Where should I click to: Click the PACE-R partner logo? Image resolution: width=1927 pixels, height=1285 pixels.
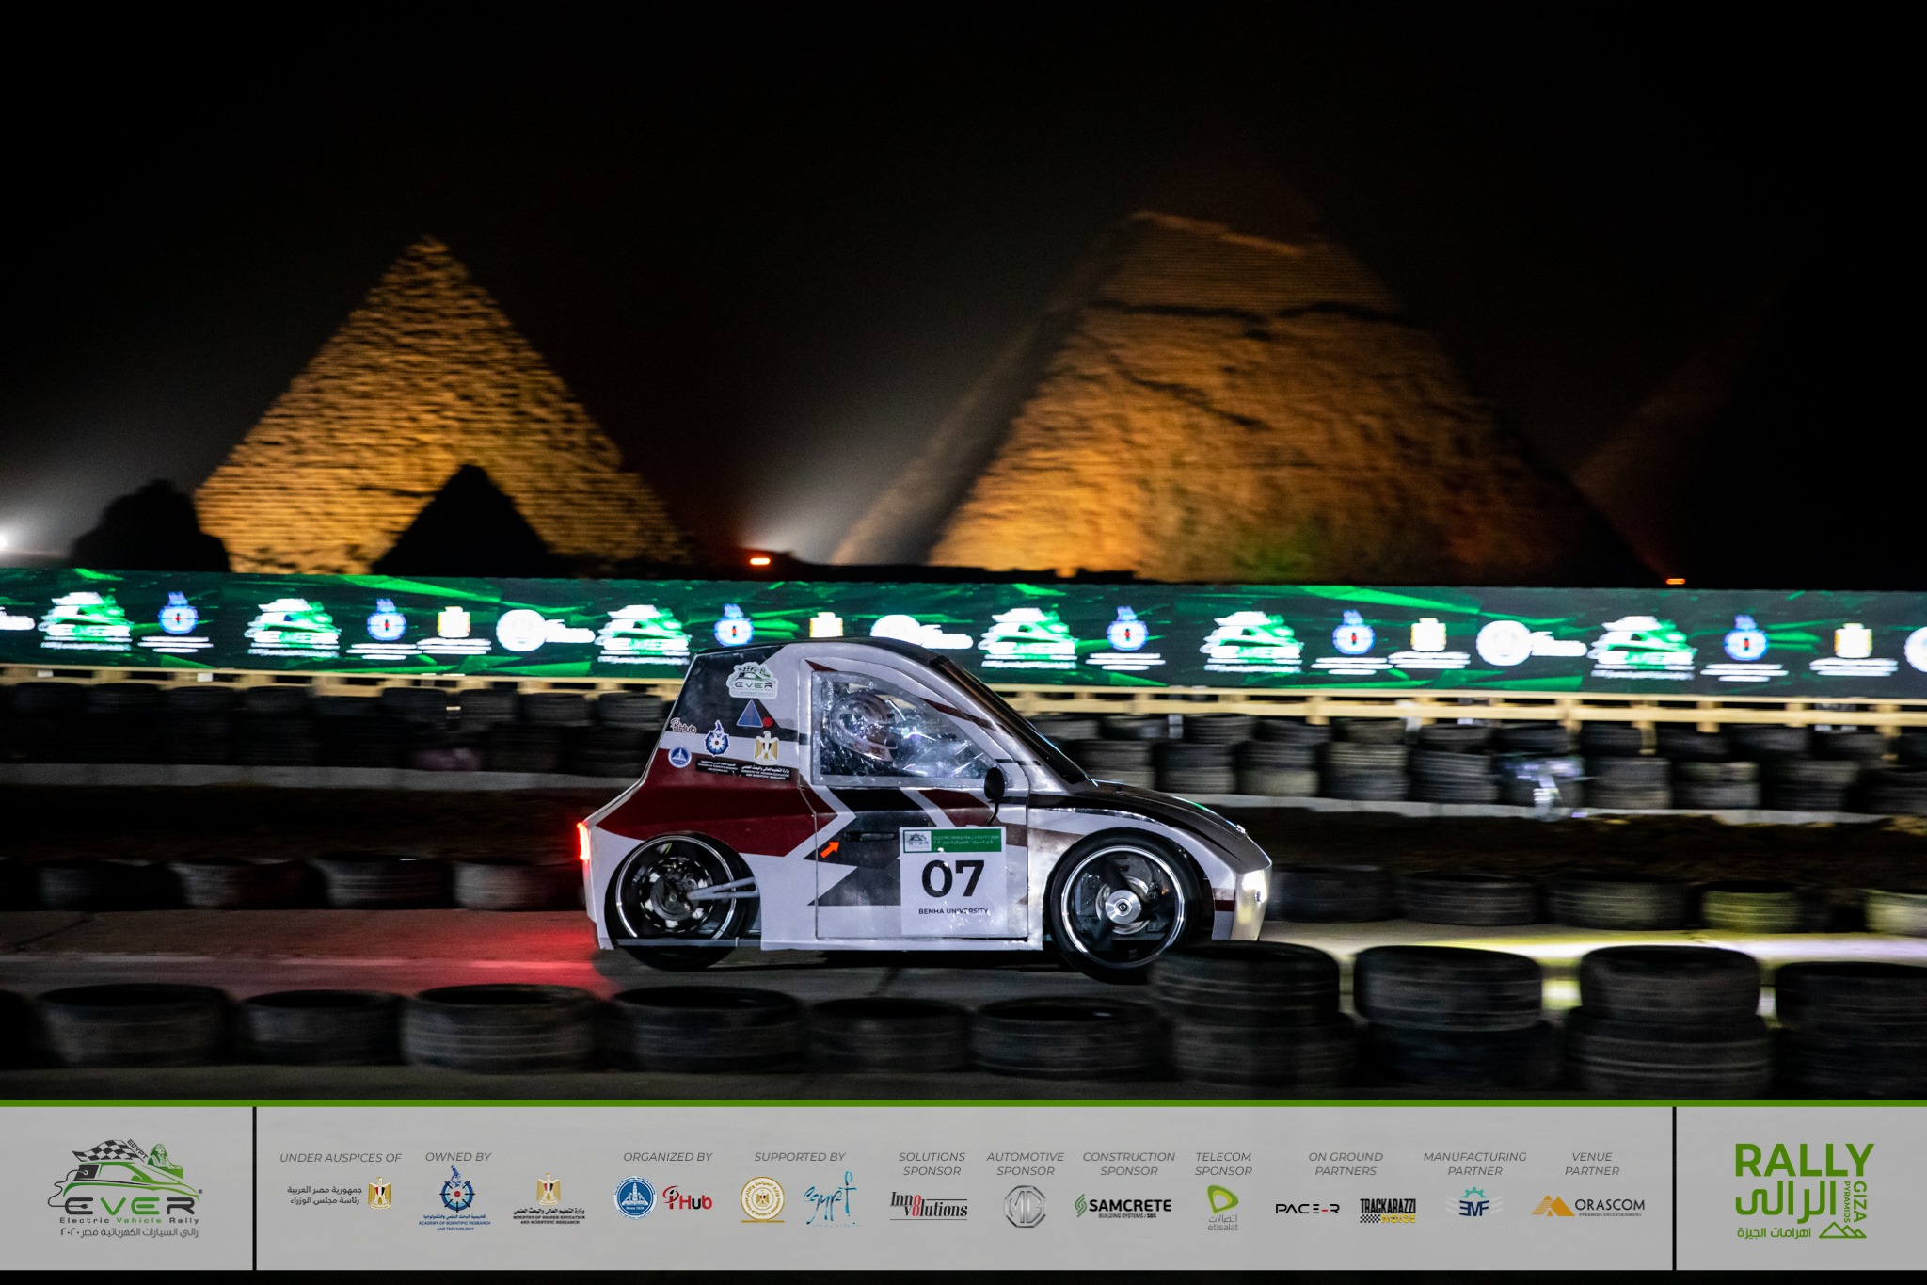pyautogui.click(x=1307, y=1208)
